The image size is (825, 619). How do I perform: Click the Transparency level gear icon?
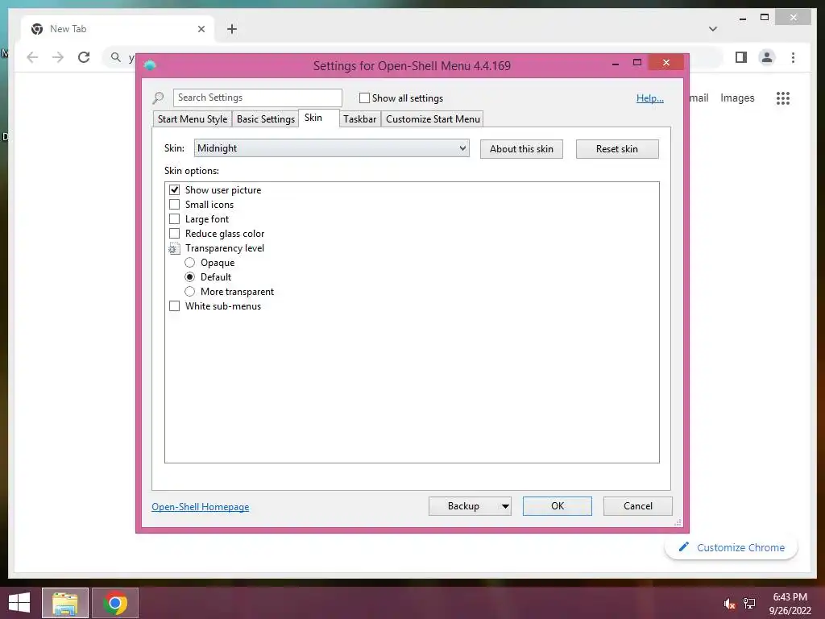pos(174,248)
